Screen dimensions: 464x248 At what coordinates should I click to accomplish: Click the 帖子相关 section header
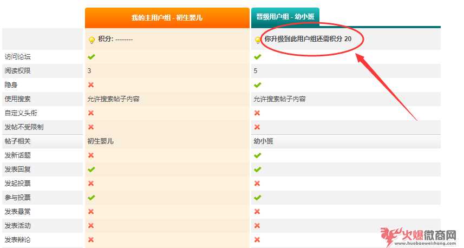click(x=17, y=141)
